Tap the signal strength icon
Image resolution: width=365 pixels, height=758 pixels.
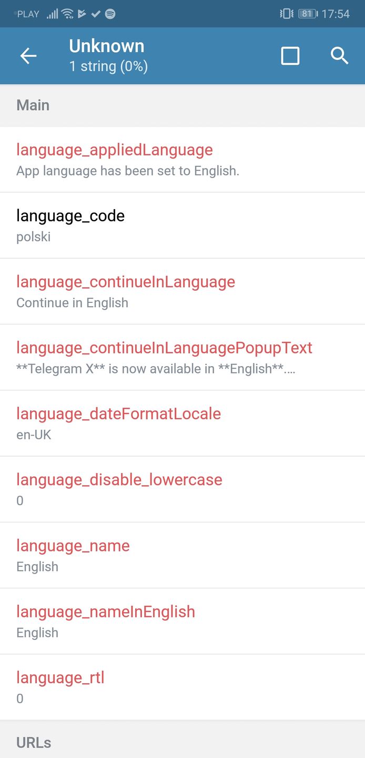coord(52,14)
